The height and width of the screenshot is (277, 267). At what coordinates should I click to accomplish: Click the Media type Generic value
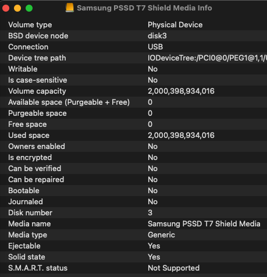pyautogui.click(x=161, y=235)
